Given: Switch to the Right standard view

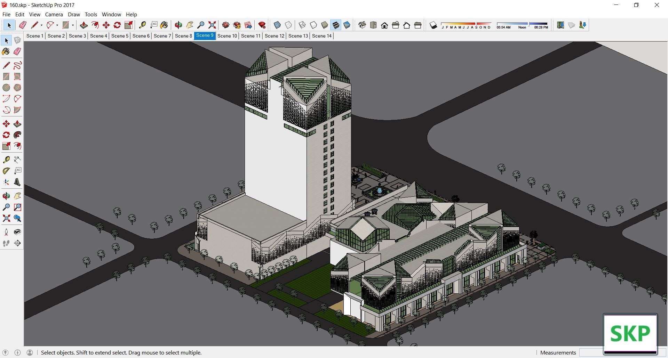Looking at the screenshot, I should tap(396, 25).
